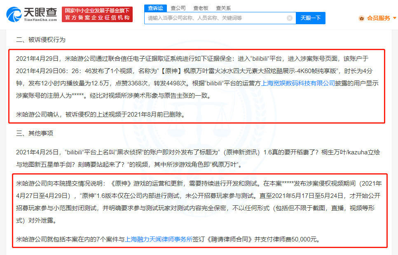Click the 天眼一下 search button
398x255 pixels.
310,18
